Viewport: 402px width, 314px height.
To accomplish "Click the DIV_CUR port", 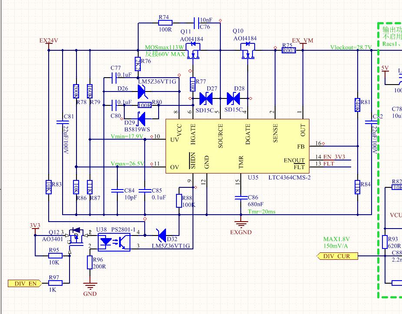I will pos(337,256).
